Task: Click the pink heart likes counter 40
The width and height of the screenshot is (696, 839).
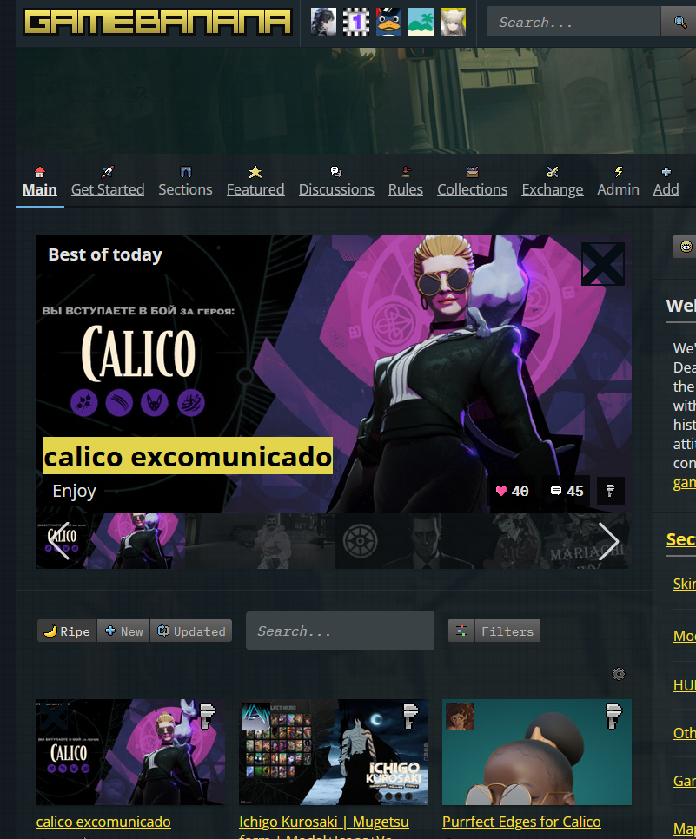Action: click(512, 491)
